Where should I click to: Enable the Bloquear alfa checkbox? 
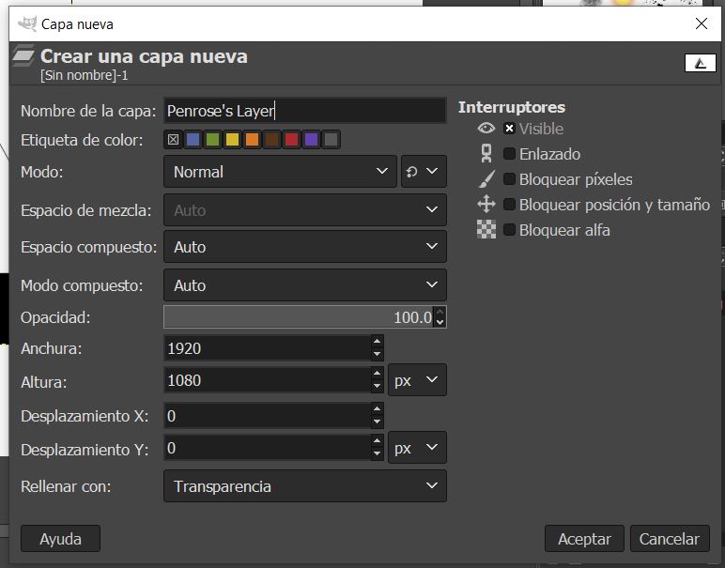[x=509, y=229]
